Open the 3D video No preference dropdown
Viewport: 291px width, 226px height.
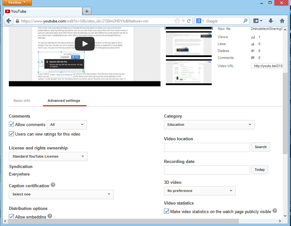tap(200, 191)
